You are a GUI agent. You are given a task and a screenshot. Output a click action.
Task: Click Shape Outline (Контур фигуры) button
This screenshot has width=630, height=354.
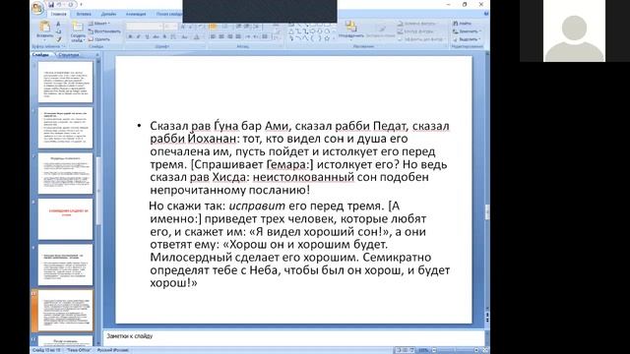[x=415, y=31]
